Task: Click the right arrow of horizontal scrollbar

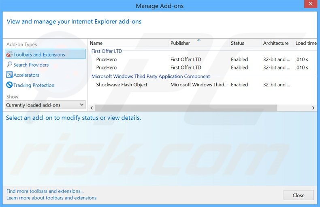Action: pos(314,108)
